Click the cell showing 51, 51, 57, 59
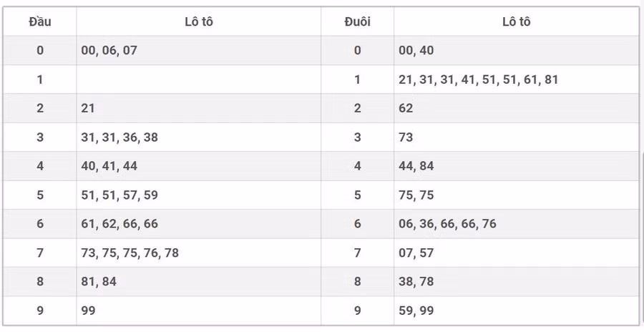This screenshot has width=644, height=332. (119, 195)
